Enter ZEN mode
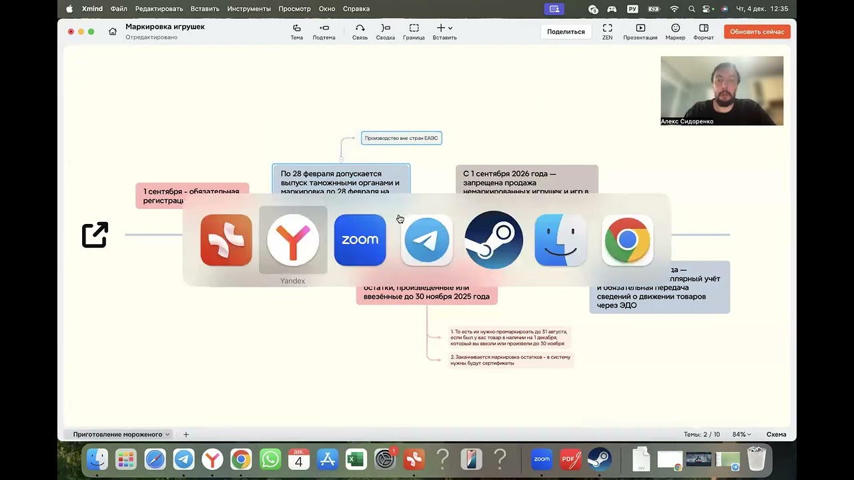 point(607,31)
